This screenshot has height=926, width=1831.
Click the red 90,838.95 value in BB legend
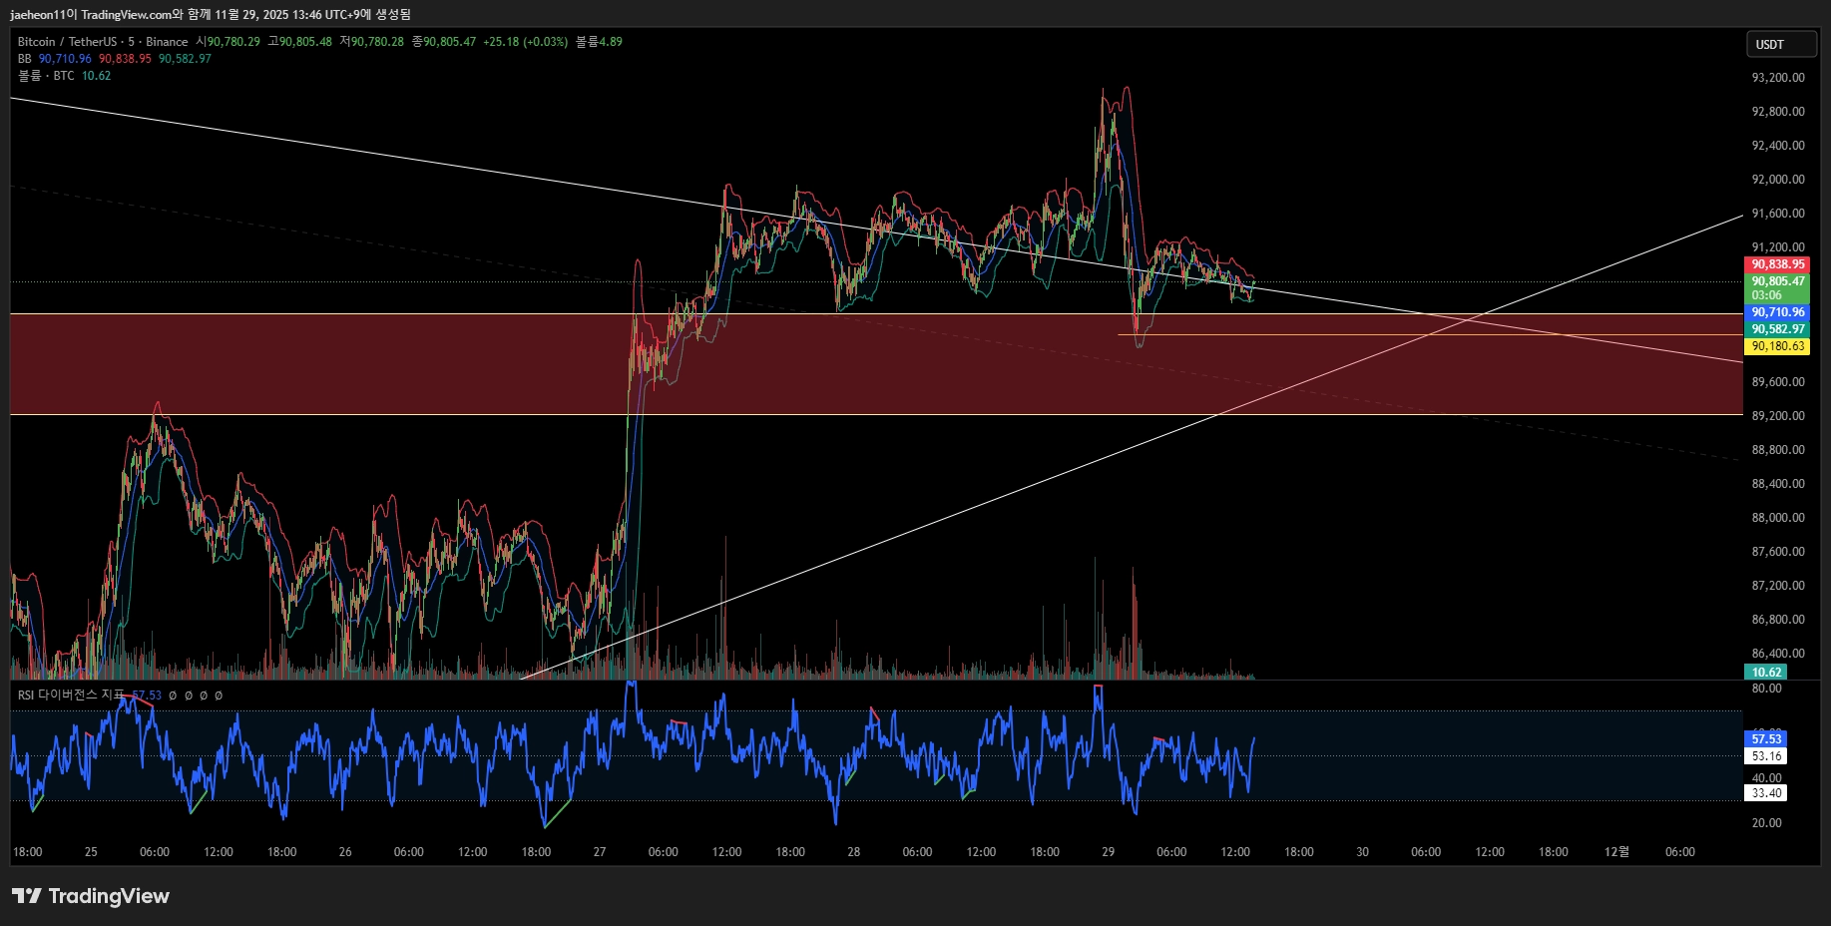click(x=125, y=59)
